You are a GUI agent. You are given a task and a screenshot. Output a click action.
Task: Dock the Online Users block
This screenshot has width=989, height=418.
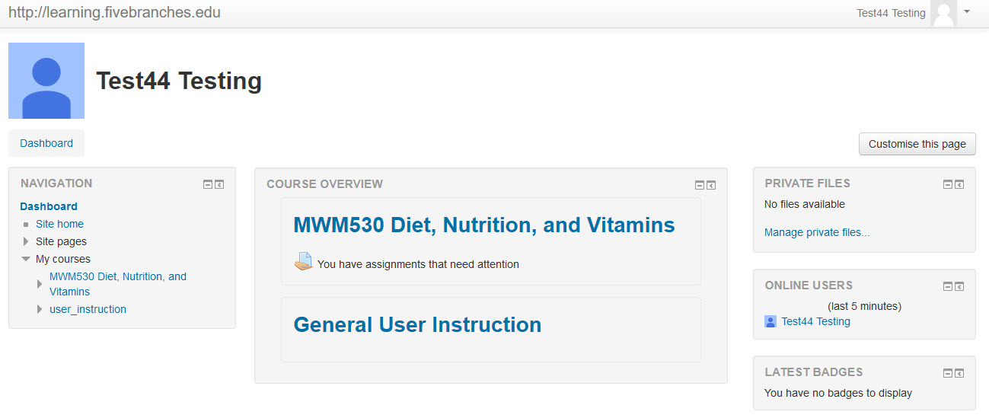pyautogui.click(x=959, y=286)
